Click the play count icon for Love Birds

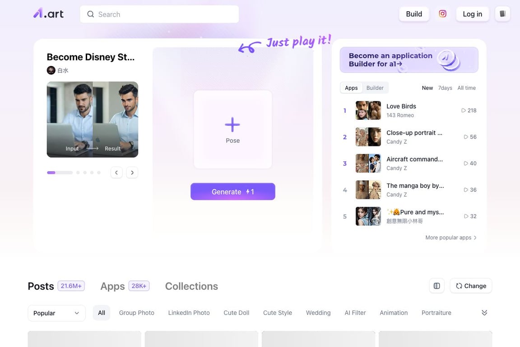point(463,111)
